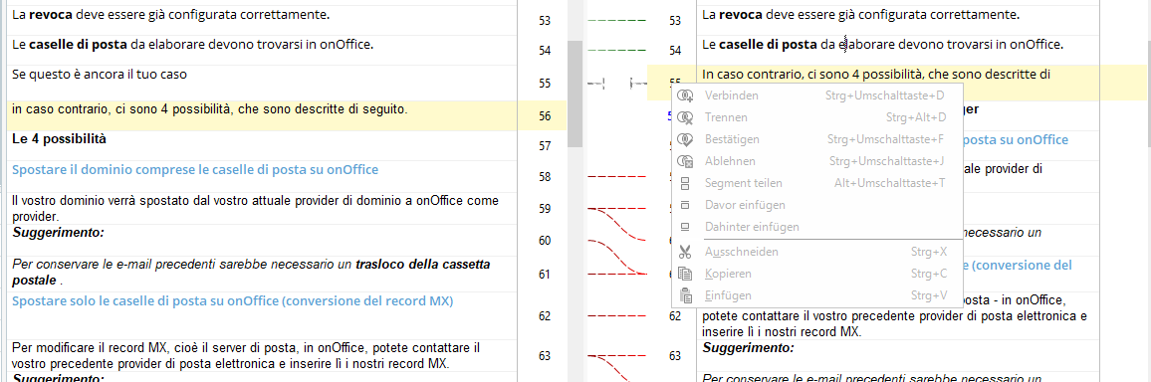Image resolution: width=1151 pixels, height=382 pixels.
Task: Click segment number 63 in right pane
Action: pos(675,356)
